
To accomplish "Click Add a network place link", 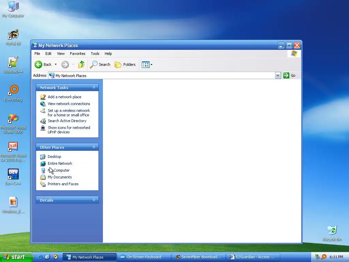I will (x=64, y=97).
